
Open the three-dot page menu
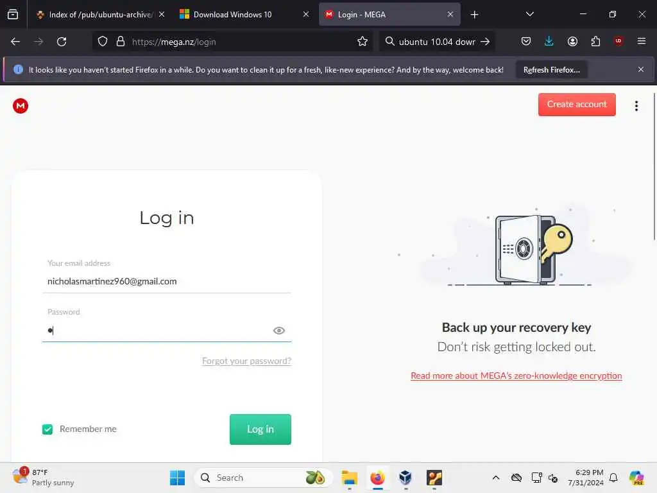tap(636, 106)
